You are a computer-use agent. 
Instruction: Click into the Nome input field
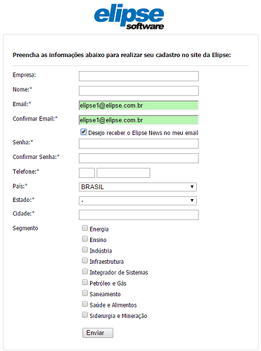pyautogui.click(x=139, y=91)
